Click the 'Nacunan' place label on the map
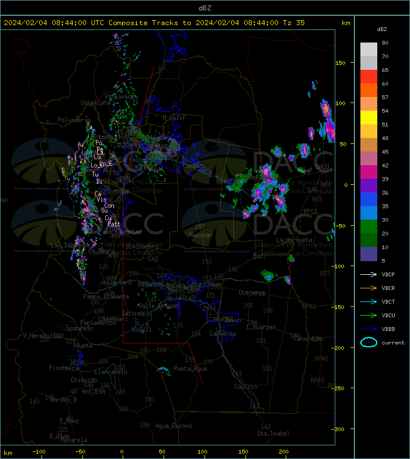Viewport: 410px width, 459px height. (x=201, y=235)
